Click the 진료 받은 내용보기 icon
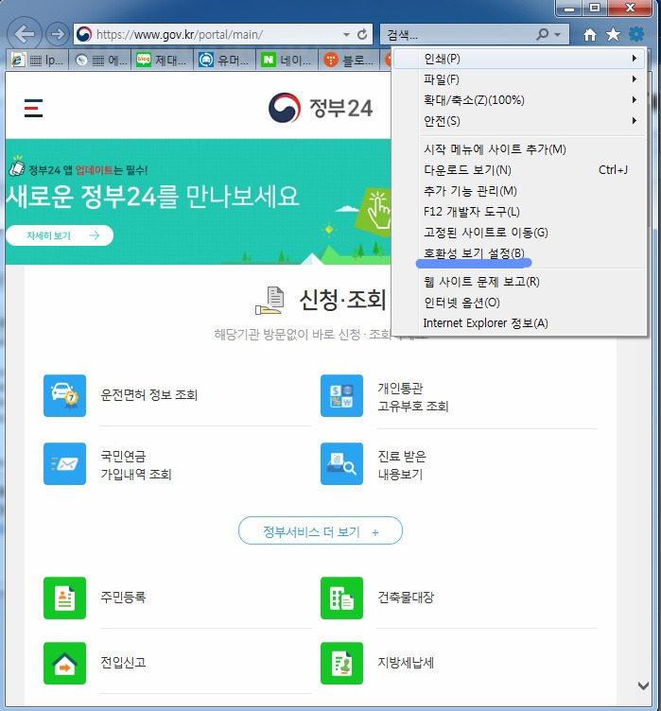661x711 pixels. pyautogui.click(x=341, y=463)
